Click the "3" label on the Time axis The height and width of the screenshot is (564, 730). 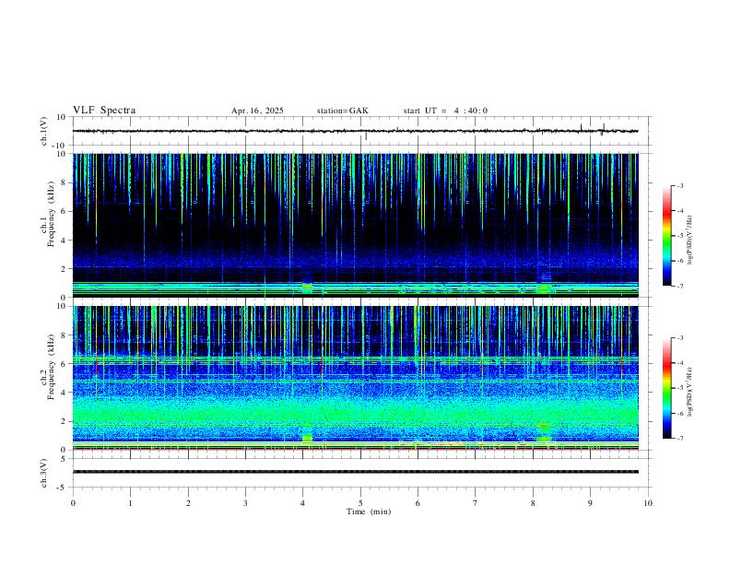pyautogui.click(x=245, y=503)
